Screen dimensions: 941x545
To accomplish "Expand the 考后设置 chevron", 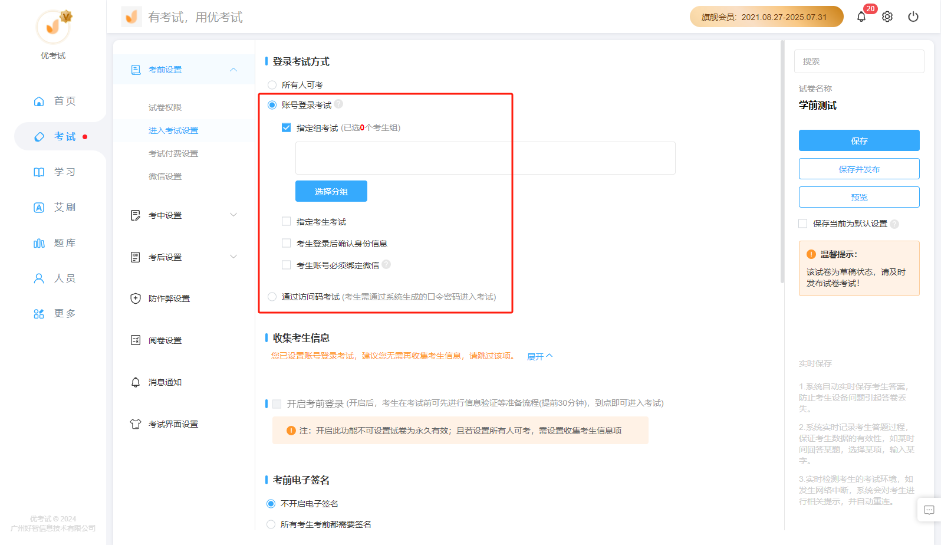I will tap(233, 257).
